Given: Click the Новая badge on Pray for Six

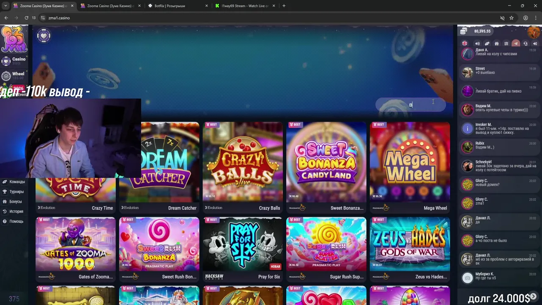Looking at the screenshot, I should (x=275, y=266).
